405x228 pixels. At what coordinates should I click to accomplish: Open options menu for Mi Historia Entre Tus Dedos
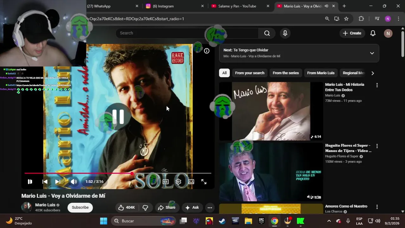(x=377, y=85)
